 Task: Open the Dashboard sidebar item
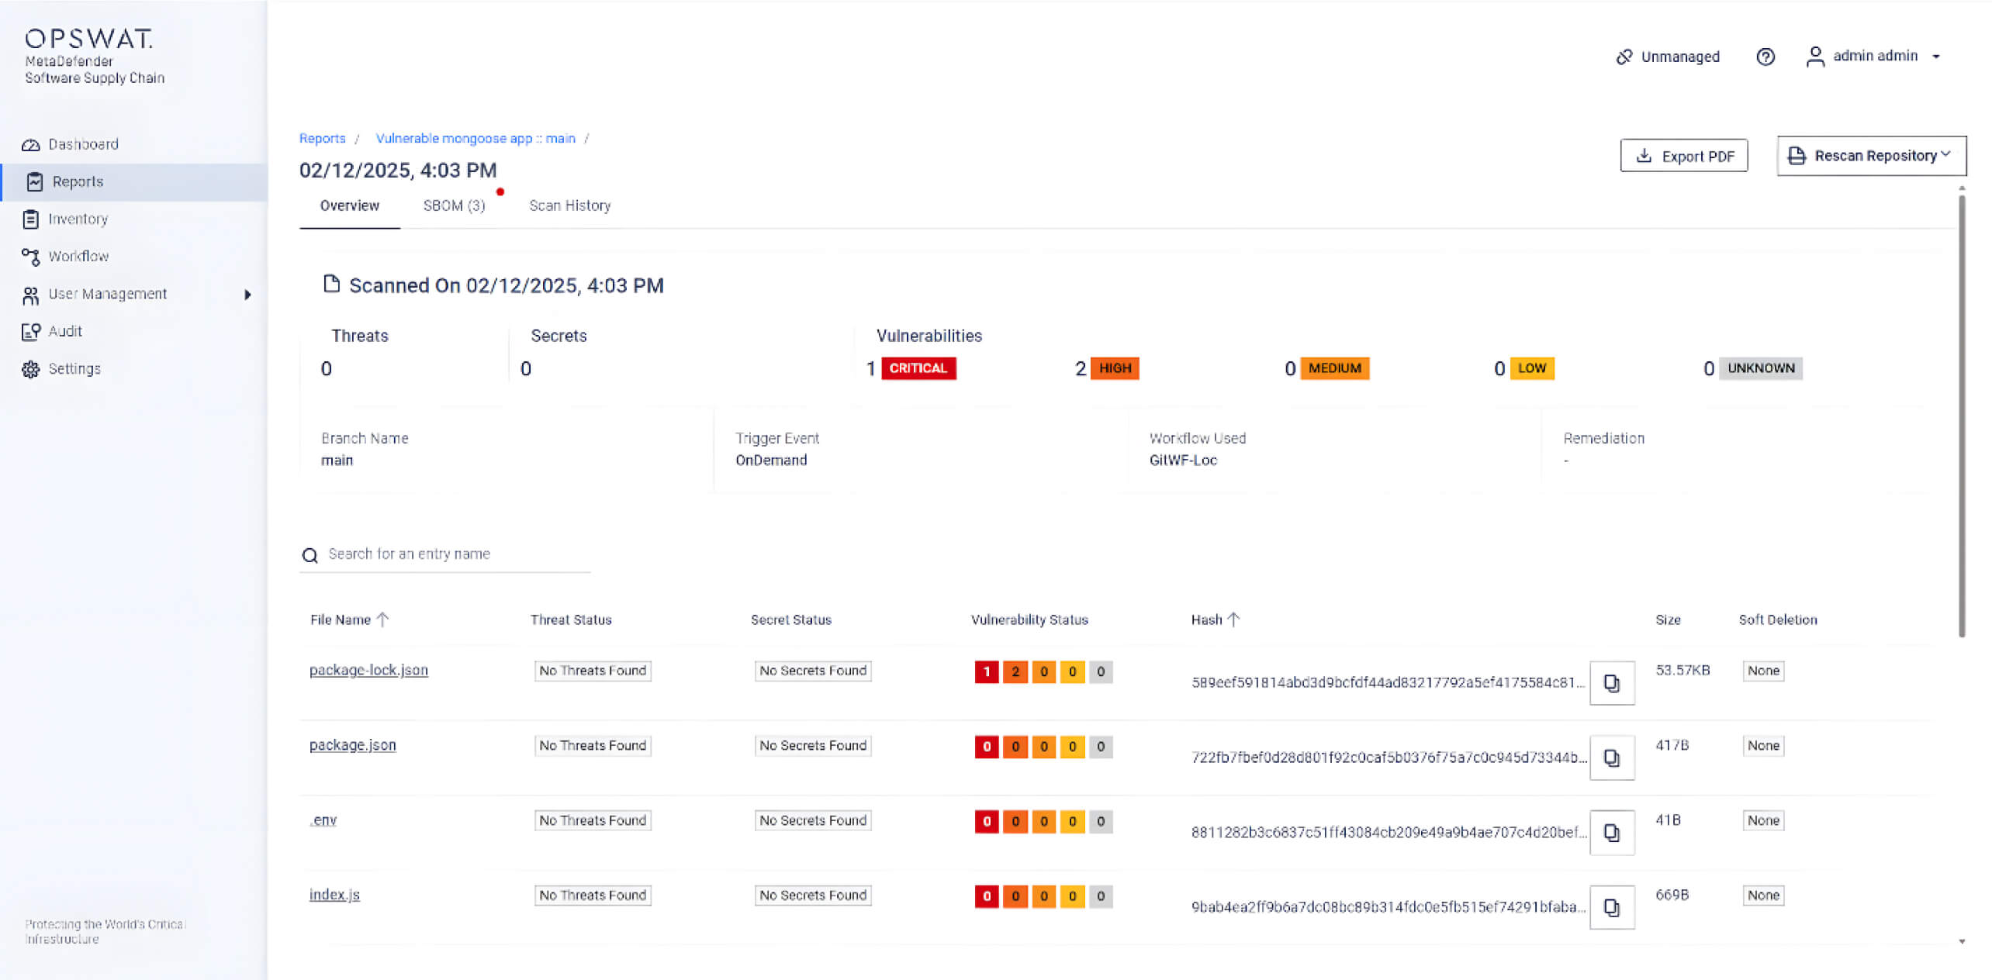[x=83, y=144]
